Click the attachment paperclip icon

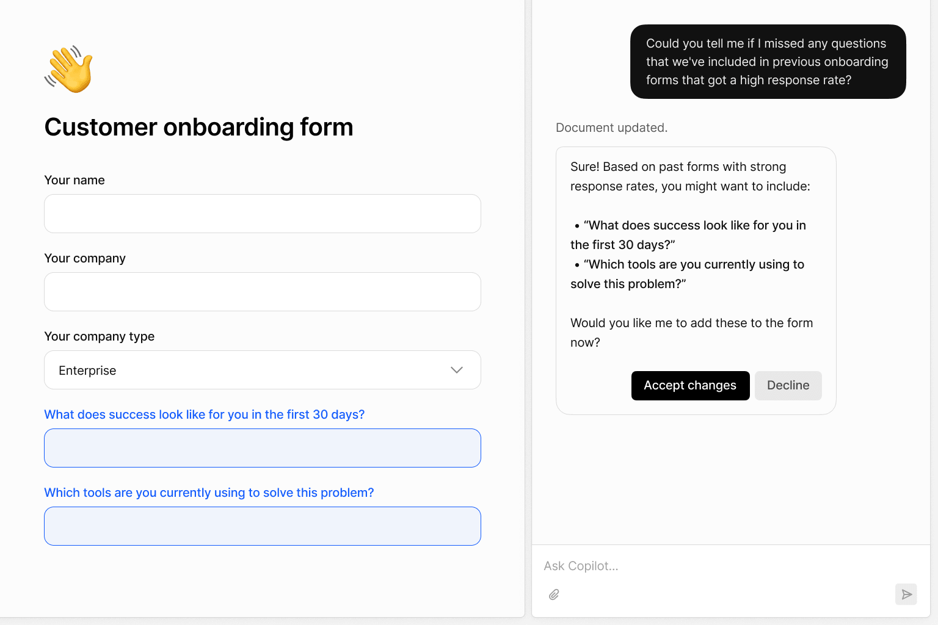554,594
